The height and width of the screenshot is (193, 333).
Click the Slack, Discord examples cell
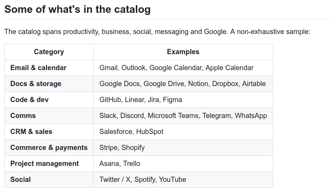pyautogui.click(x=183, y=116)
